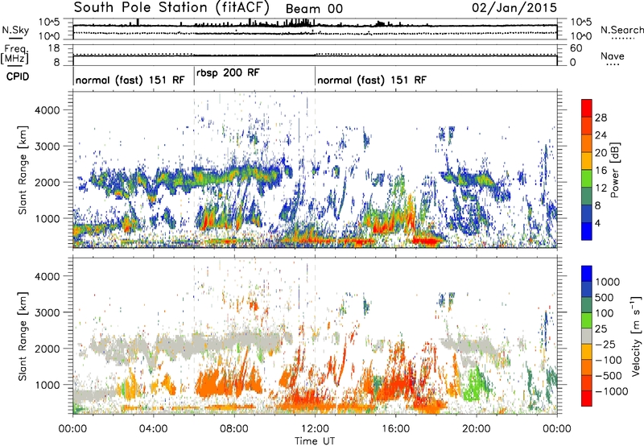Click the red top of the power color bar
The width and height of the screenshot is (644, 446).
[x=587, y=108]
